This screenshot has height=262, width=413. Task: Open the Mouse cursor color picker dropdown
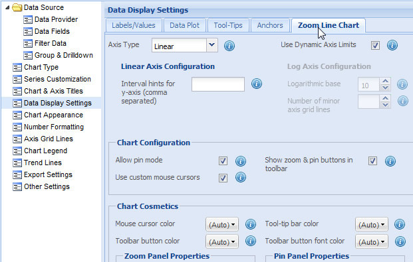tap(222, 224)
